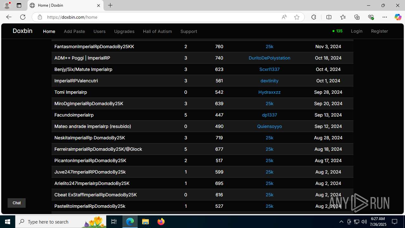The image size is (405, 228).
Task: Click the Sep 13, 2024 date cell
Action: [x=328, y=115]
